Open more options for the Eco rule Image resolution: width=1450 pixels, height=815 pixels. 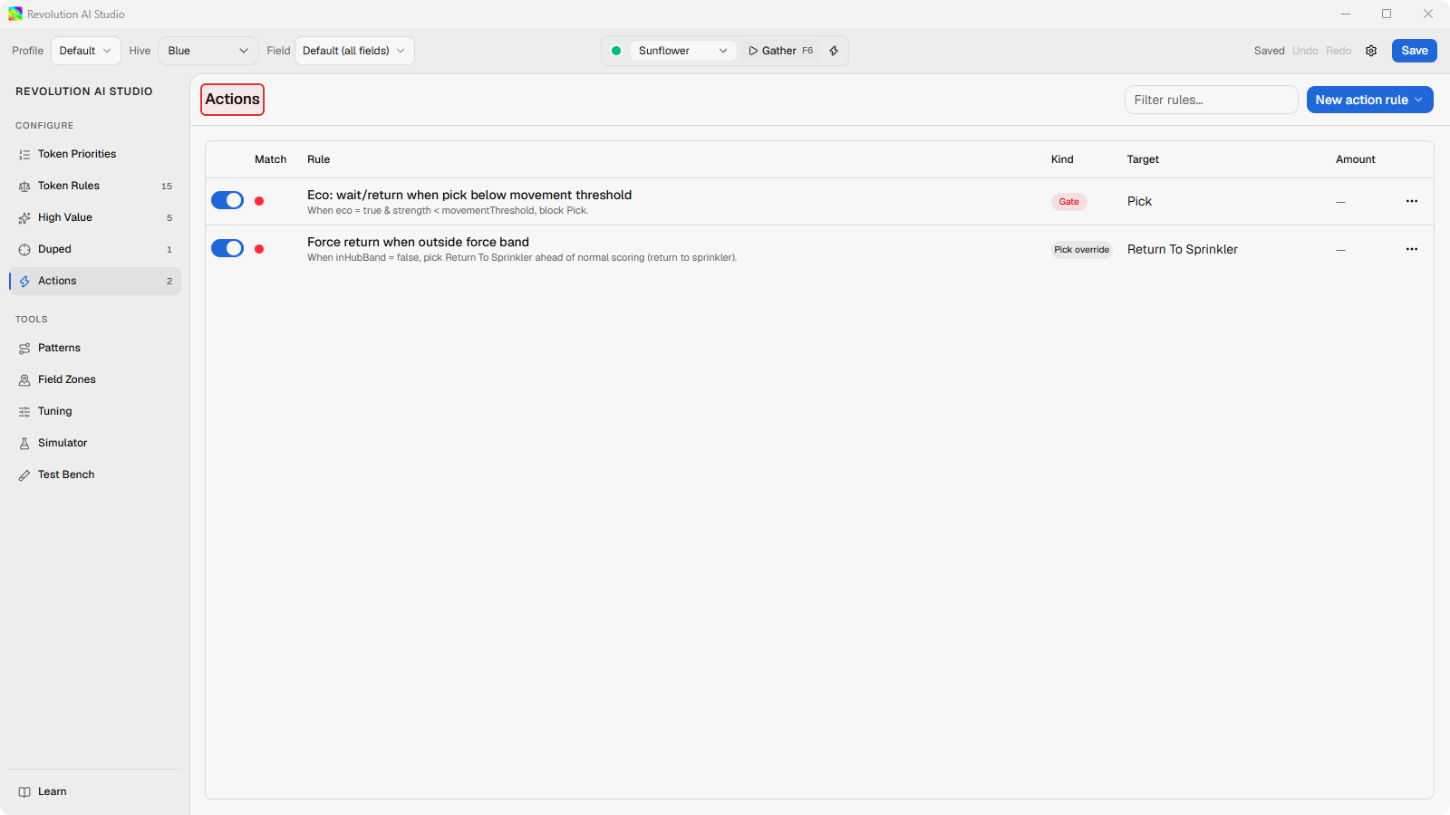coord(1412,201)
